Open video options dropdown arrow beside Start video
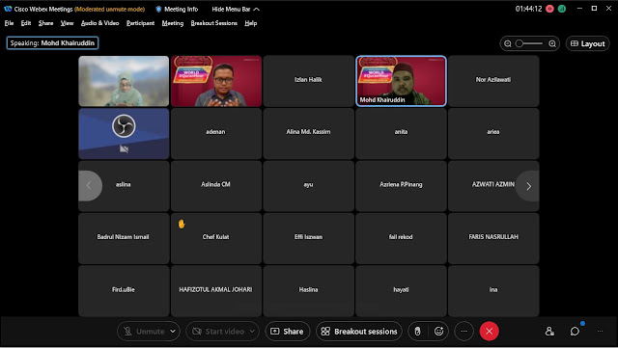This screenshot has height=348, width=618. (x=252, y=332)
